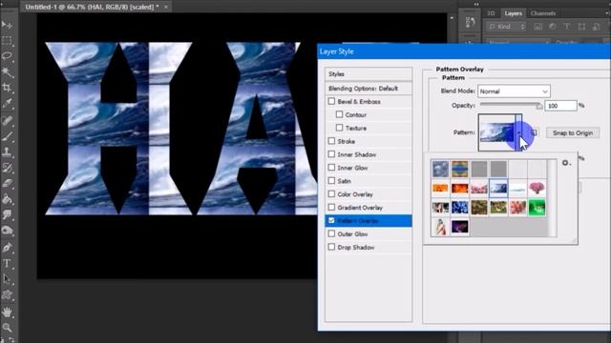Select the Lasso tool
This screenshot has height=343, width=611.
point(7,56)
